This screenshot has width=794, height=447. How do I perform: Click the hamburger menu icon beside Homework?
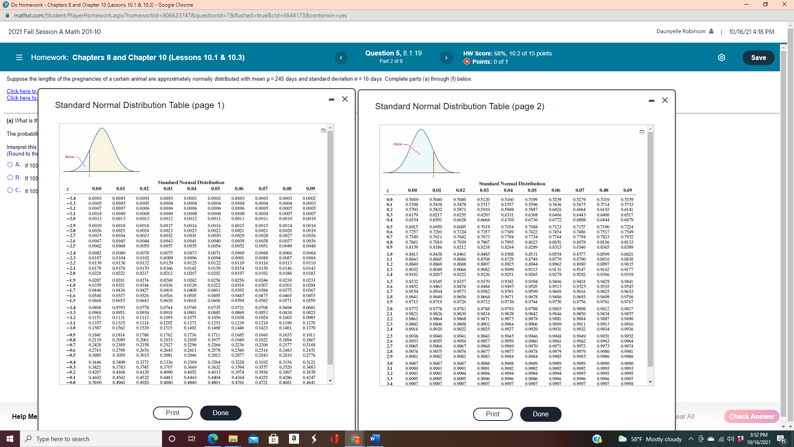click(x=19, y=58)
